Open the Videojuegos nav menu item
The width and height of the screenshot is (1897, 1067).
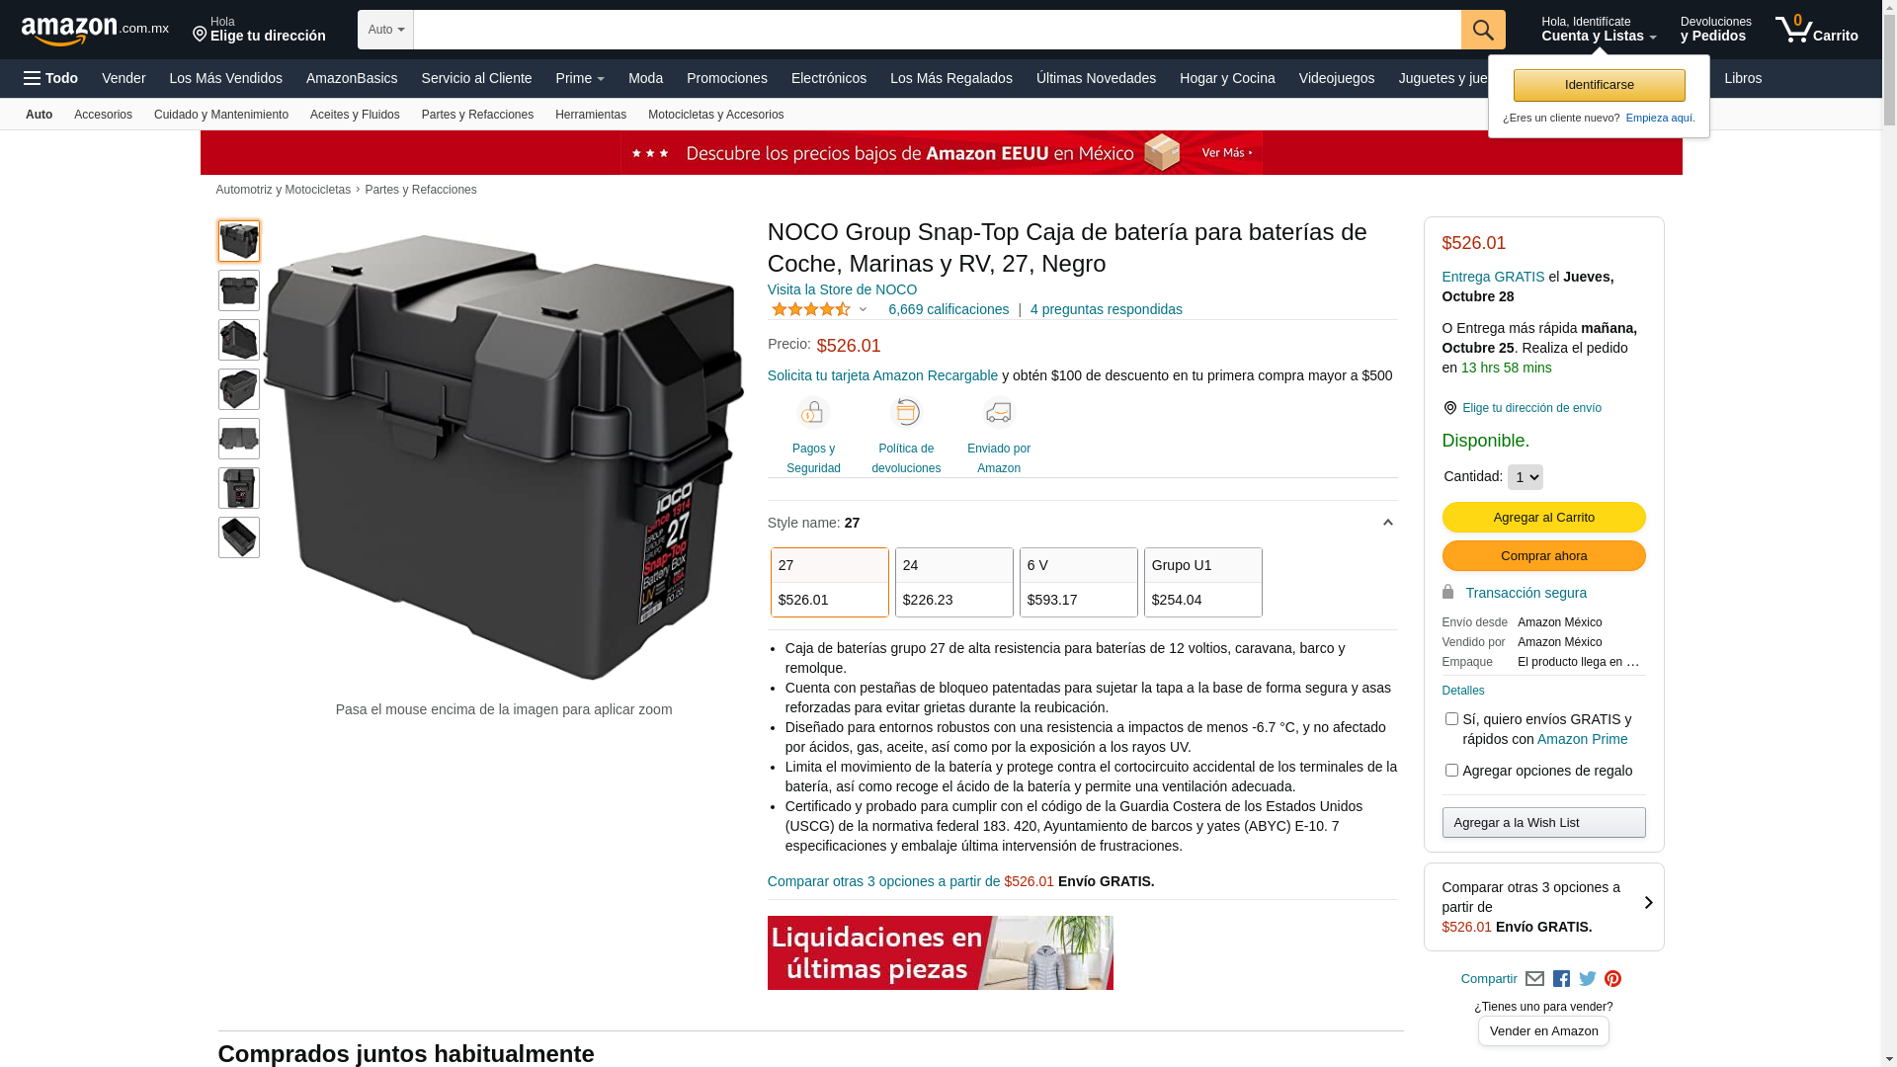pos(1336,78)
